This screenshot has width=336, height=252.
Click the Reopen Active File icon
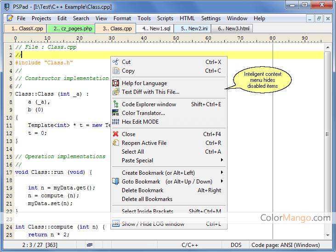(116, 143)
